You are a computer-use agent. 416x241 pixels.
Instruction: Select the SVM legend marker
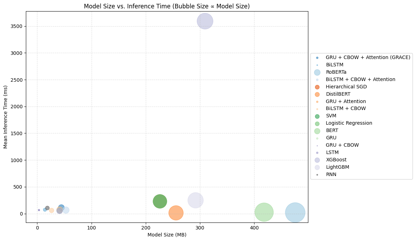317,116
